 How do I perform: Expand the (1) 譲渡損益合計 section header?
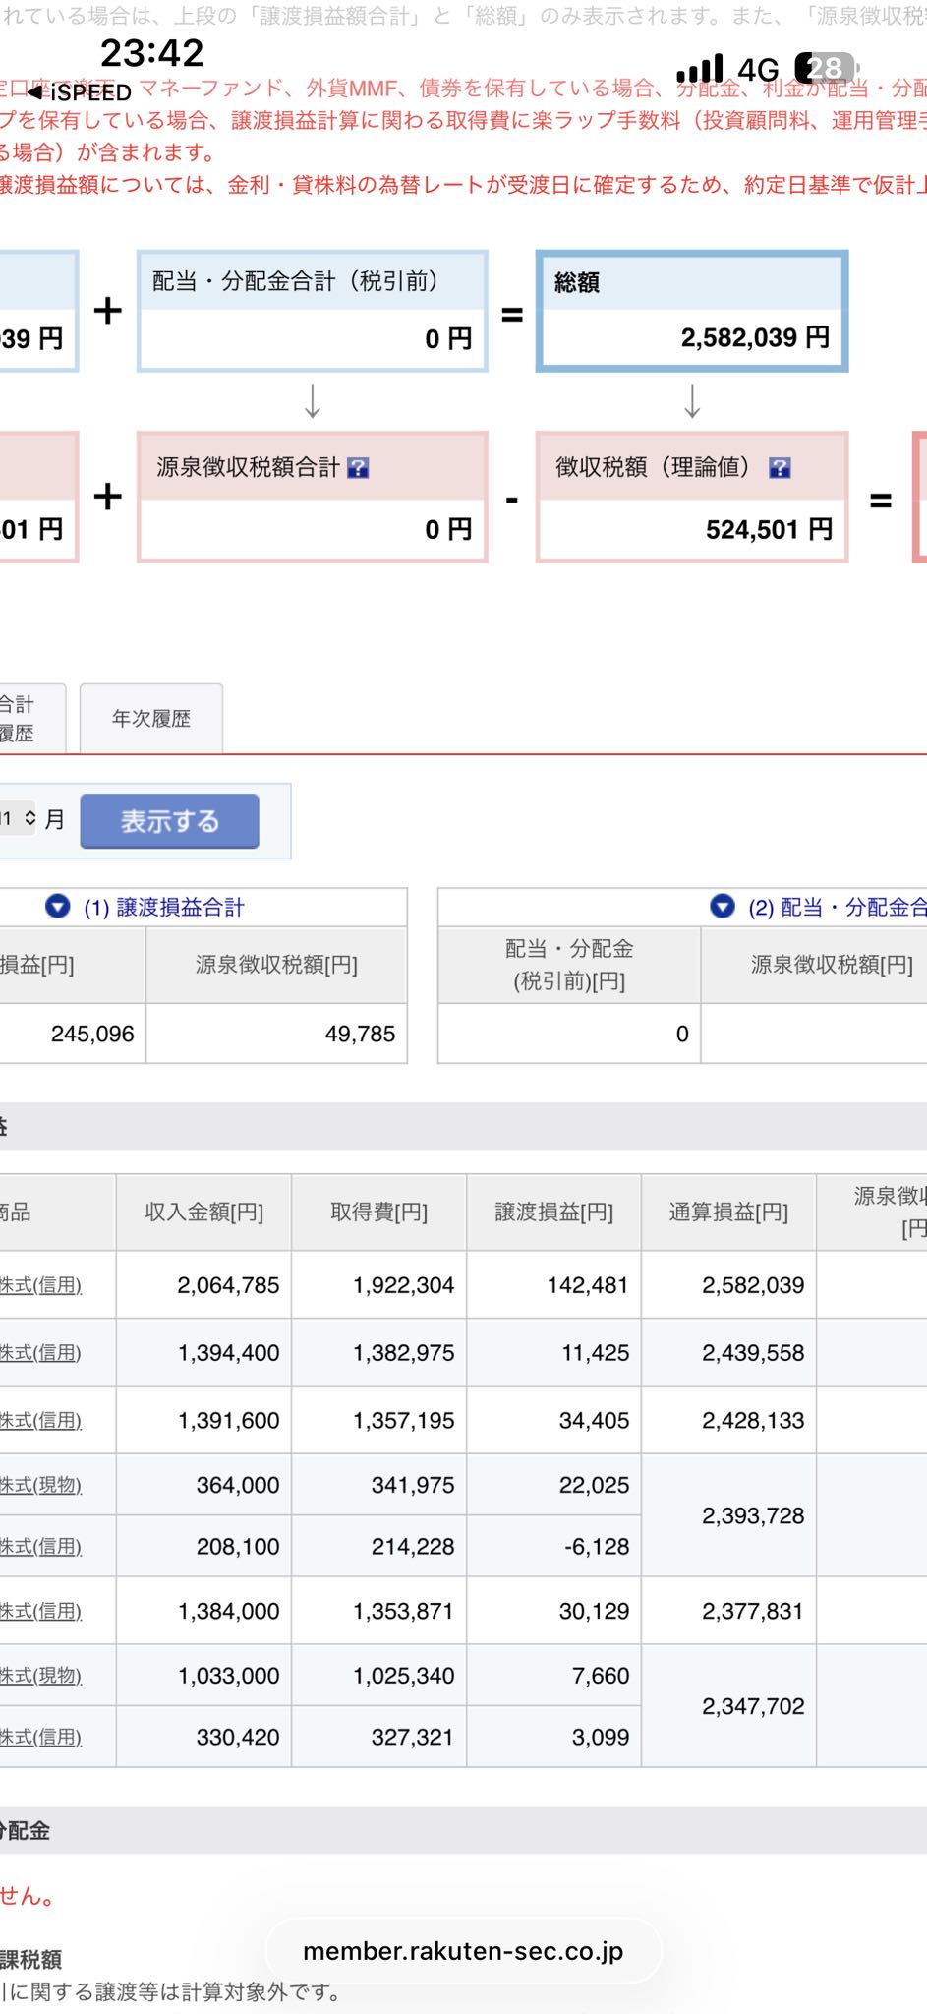pyautogui.click(x=164, y=908)
